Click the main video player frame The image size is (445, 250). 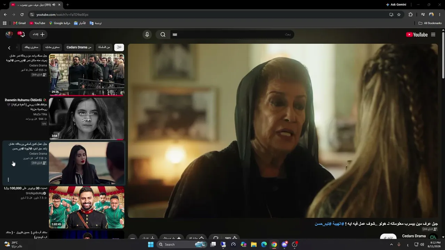[x=283, y=131]
